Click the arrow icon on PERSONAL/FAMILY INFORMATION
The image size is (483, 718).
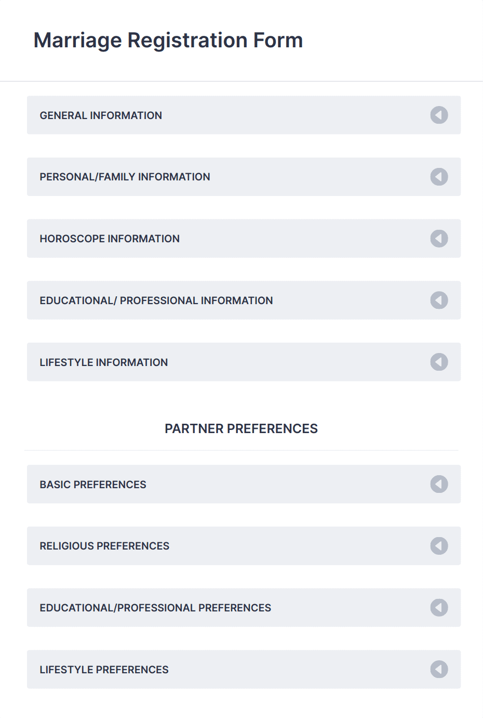click(x=439, y=177)
